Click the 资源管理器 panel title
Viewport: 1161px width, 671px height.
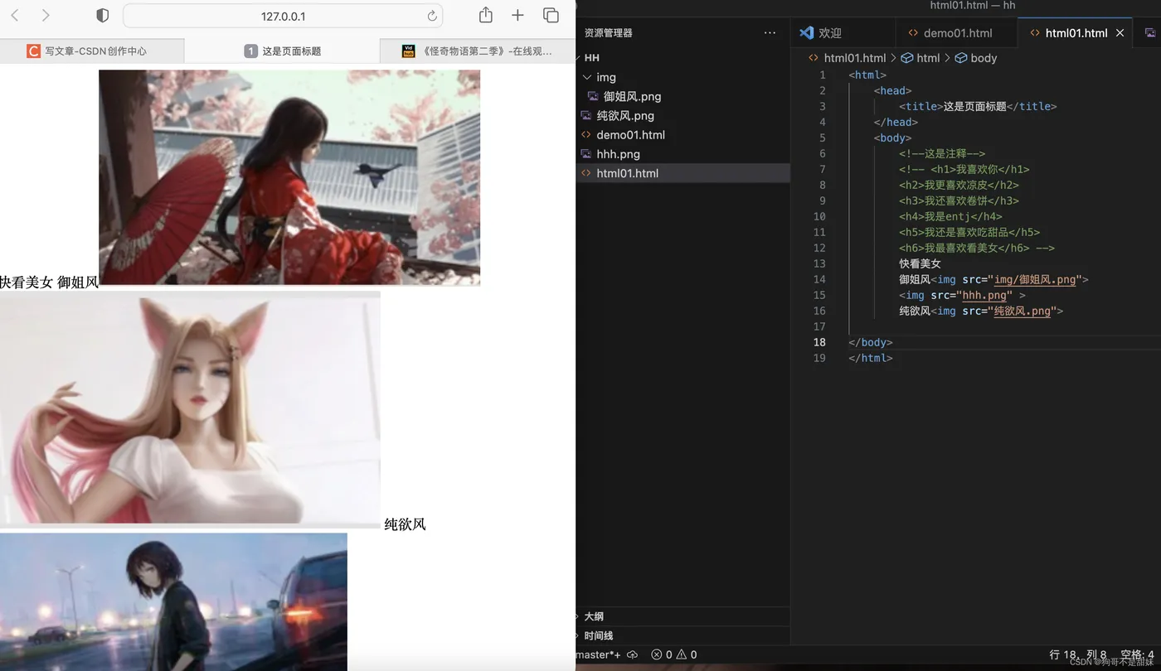[x=608, y=33]
